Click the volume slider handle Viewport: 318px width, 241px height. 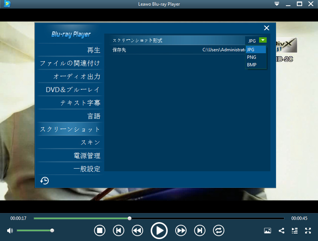(x=52, y=230)
